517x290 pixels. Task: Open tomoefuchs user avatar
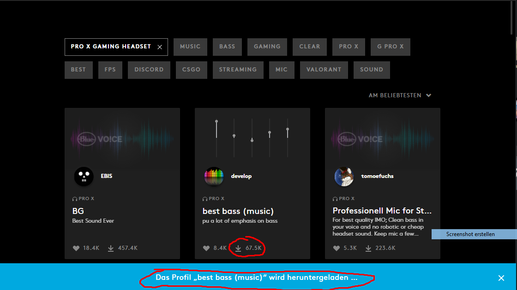coord(344,177)
